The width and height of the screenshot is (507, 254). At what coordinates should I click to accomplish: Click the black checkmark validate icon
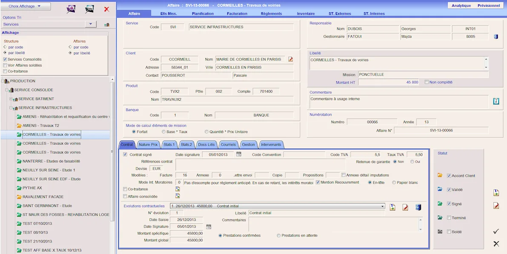coord(496,231)
